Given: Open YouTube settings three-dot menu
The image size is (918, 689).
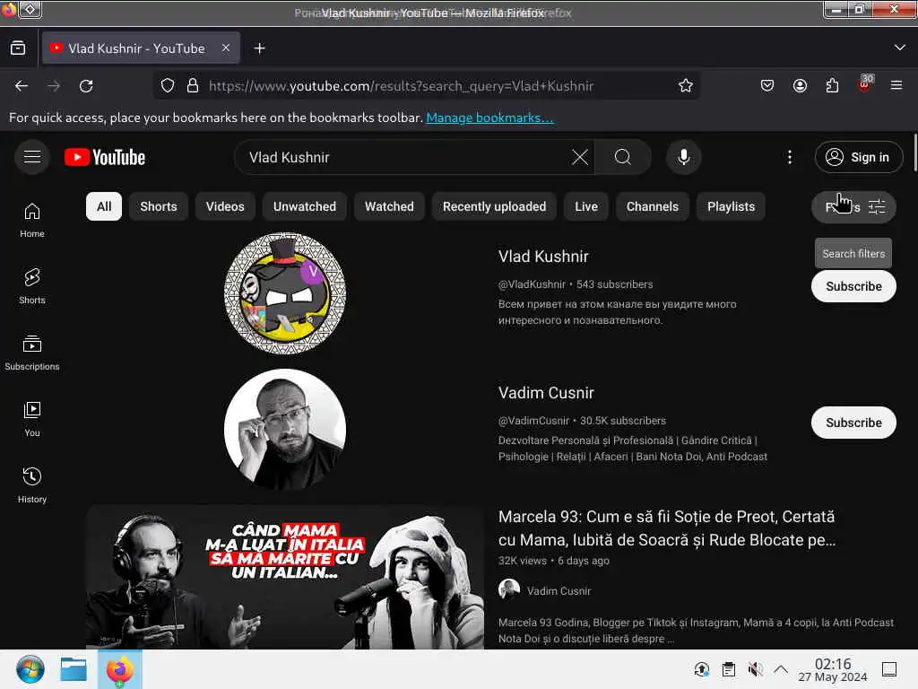Looking at the screenshot, I should (789, 157).
